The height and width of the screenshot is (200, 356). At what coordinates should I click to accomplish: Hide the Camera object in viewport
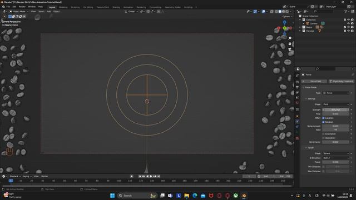349,23
